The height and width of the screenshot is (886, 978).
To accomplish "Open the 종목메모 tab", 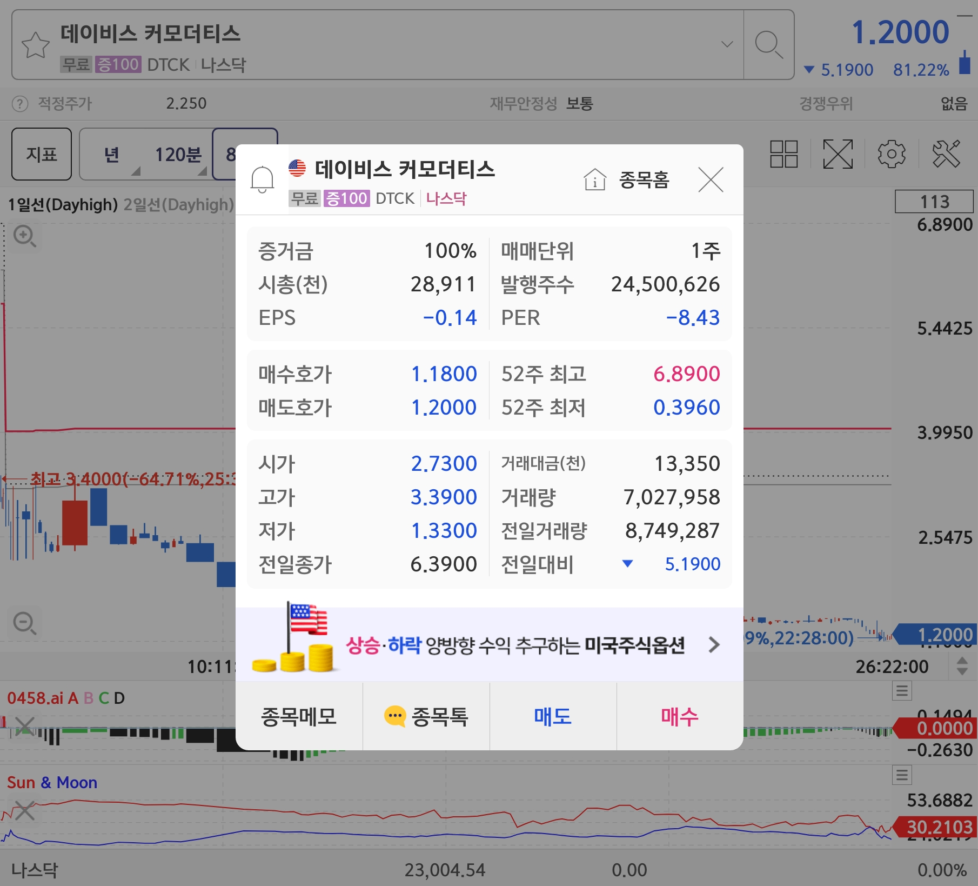I will 299,716.
